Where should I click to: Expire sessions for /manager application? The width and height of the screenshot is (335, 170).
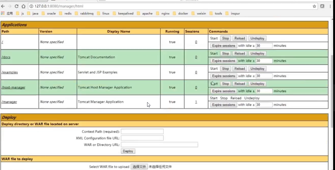click(x=224, y=105)
